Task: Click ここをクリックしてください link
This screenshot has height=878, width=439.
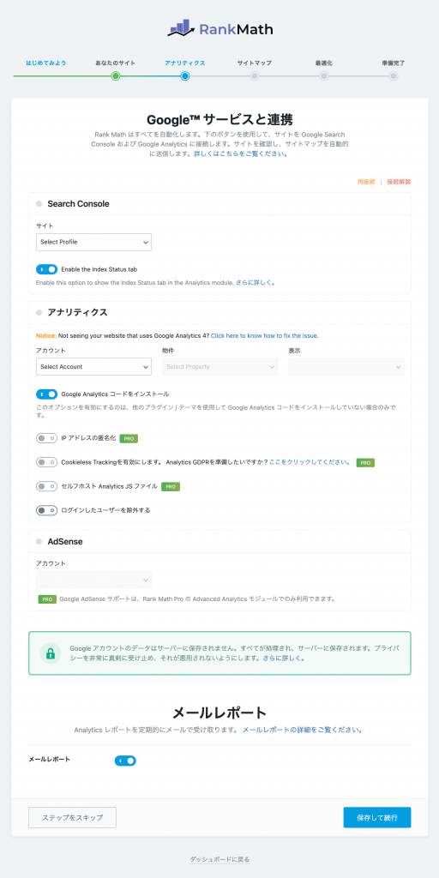Action: click(310, 462)
